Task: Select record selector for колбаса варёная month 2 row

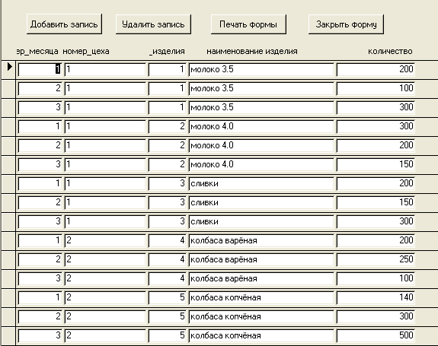Action: [8, 260]
